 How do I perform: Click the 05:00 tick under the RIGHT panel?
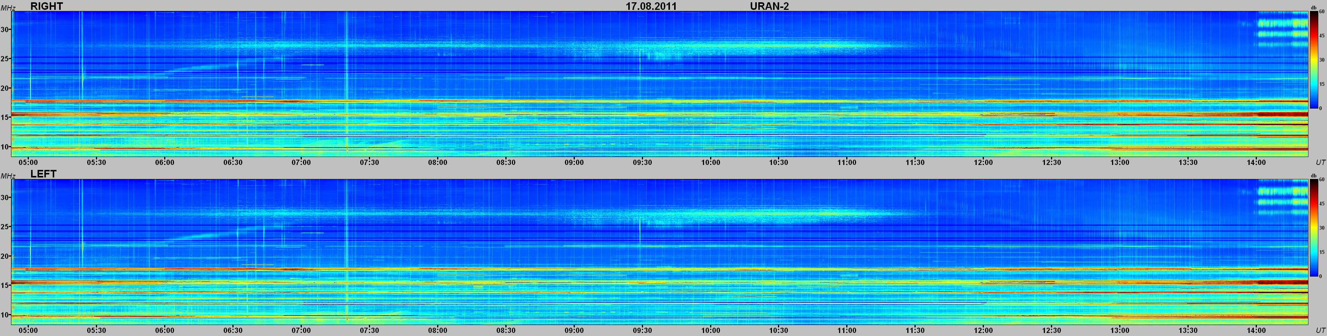(28, 162)
